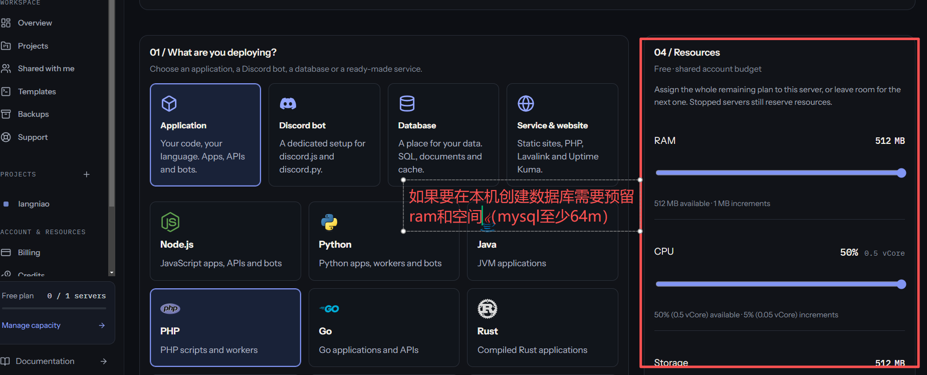Click the 50% CPU value
Viewport: 927px width, 375px height.
click(849, 253)
